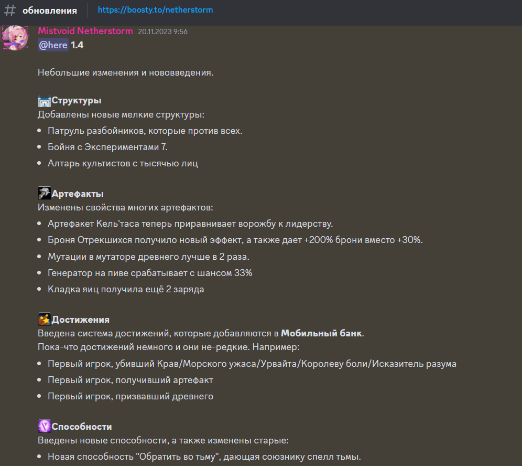Click the channel hashtag icon
522x466 pixels.
(9, 10)
